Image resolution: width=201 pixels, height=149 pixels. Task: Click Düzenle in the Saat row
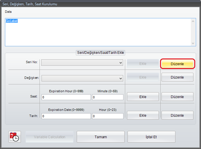[x=177, y=97]
